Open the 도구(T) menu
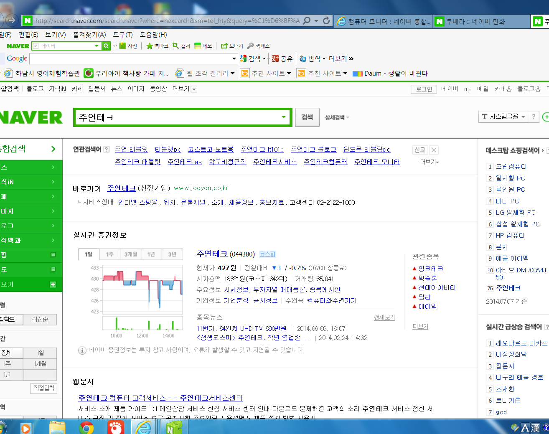Image resolution: width=549 pixels, height=434 pixels. (x=123, y=35)
